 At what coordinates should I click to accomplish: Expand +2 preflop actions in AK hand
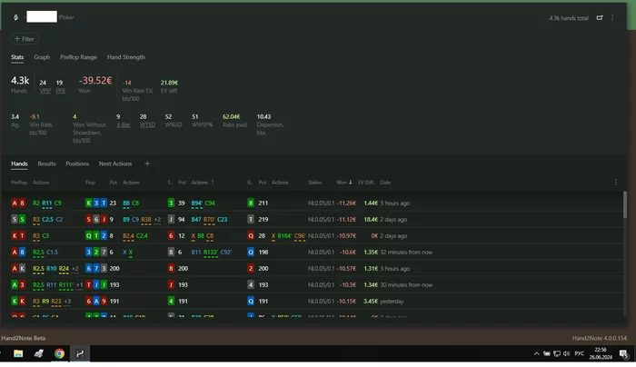[x=75, y=269]
